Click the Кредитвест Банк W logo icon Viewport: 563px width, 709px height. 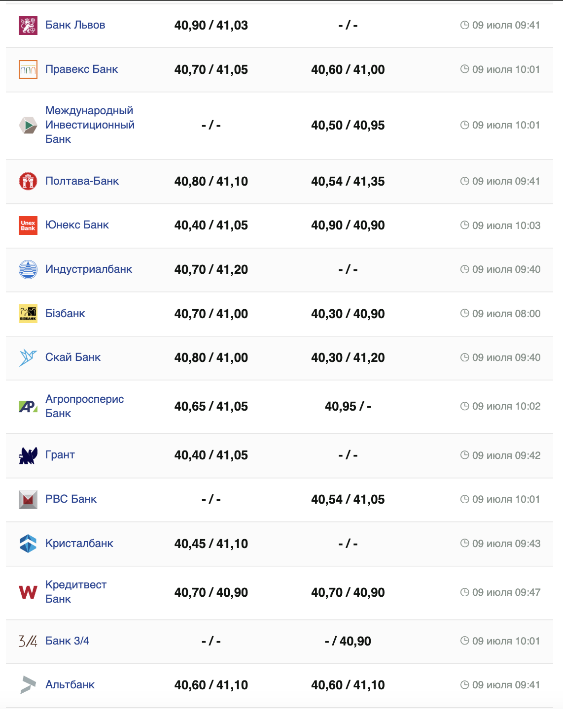pyautogui.click(x=28, y=592)
